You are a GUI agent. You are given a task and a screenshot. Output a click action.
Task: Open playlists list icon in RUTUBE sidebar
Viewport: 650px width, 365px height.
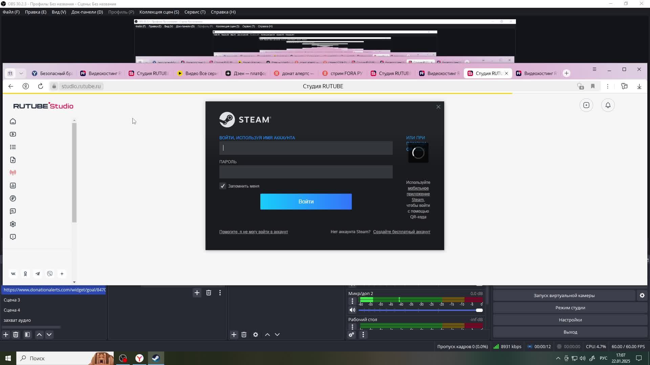(13, 147)
